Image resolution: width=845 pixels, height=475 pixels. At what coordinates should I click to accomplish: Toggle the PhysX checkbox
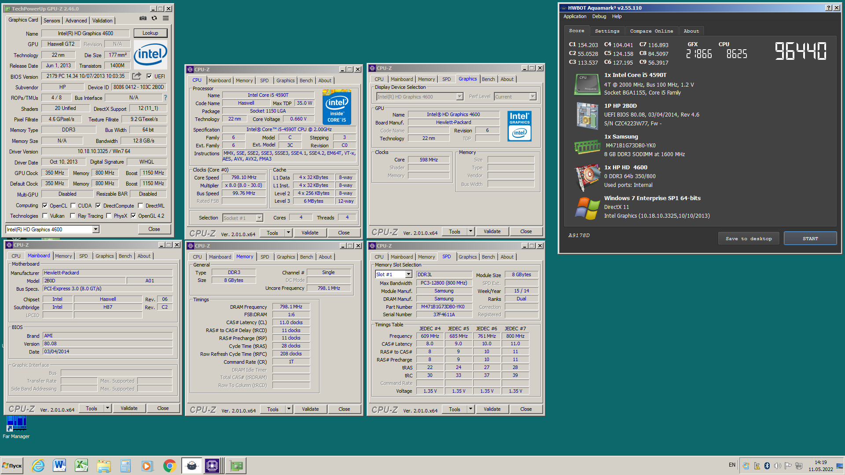pyautogui.click(x=109, y=216)
